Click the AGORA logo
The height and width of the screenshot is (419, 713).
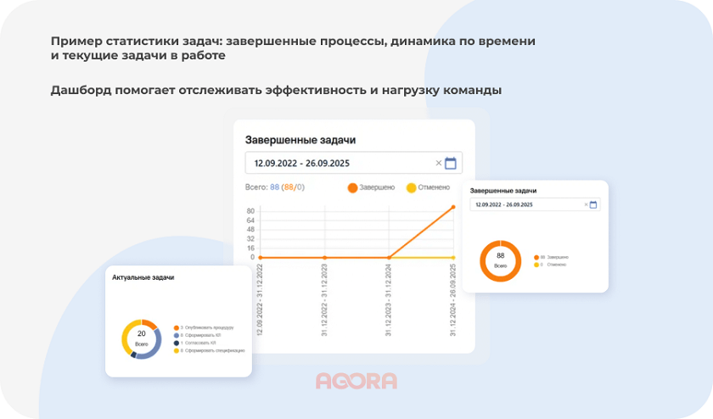[356, 381]
